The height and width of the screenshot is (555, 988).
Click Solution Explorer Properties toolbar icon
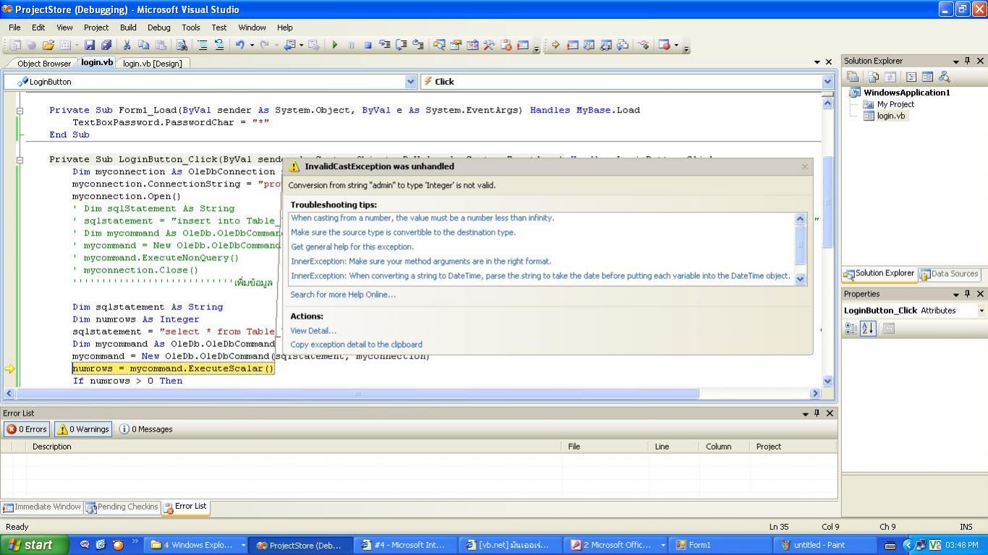[853, 77]
